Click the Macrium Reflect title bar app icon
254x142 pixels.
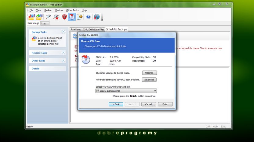[x=28, y=5]
